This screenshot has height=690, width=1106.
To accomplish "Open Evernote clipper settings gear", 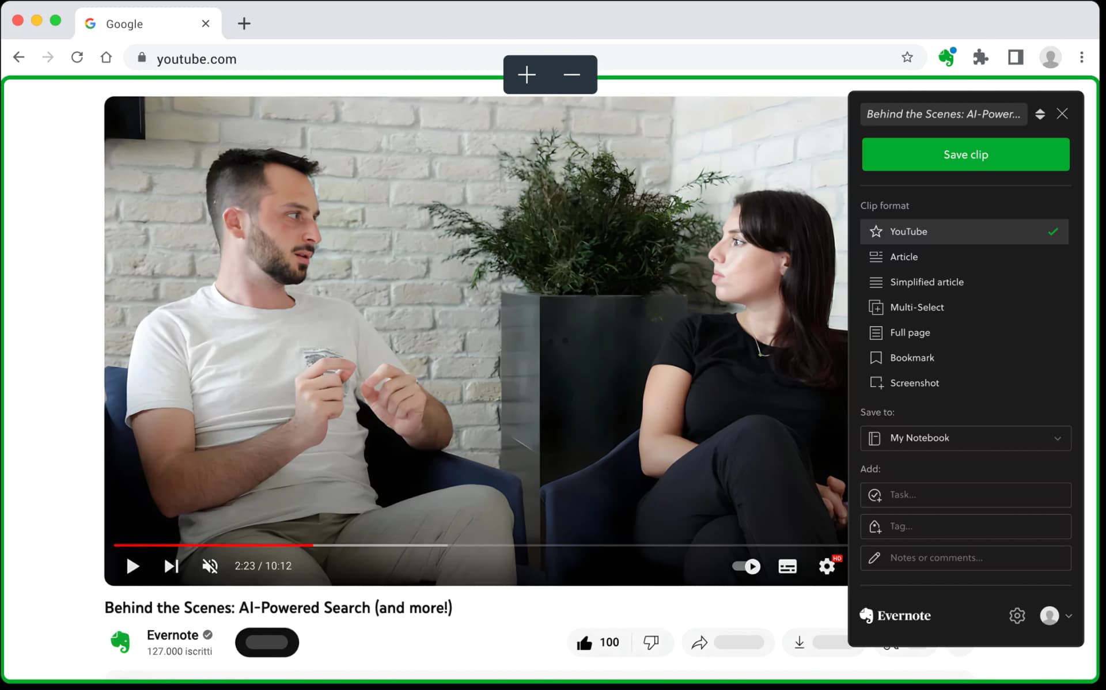I will click(1017, 616).
